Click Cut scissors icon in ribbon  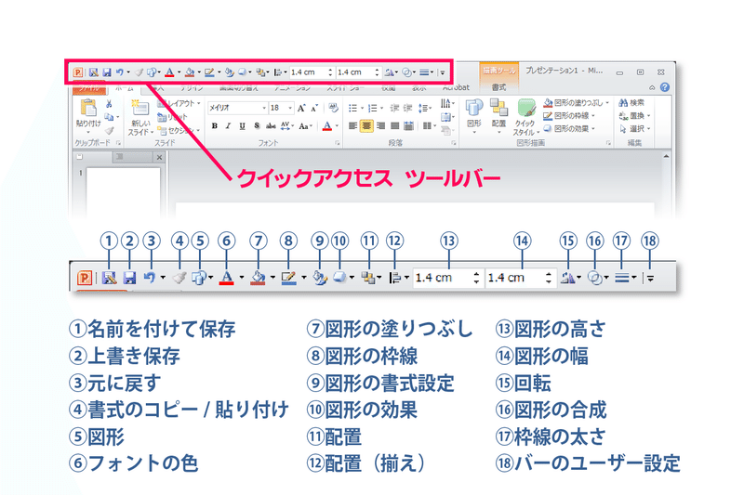coord(109,104)
